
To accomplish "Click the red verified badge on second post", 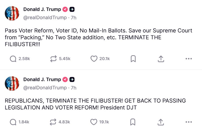I will coord(65,79).
